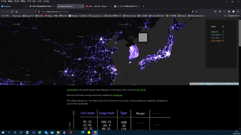Open the HotMail の無料サービス bookmark
The image size is (241, 135).
tap(113, 16)
